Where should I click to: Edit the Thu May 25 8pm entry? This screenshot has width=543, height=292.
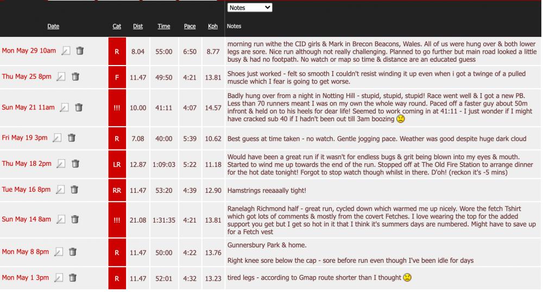point(61,76)
